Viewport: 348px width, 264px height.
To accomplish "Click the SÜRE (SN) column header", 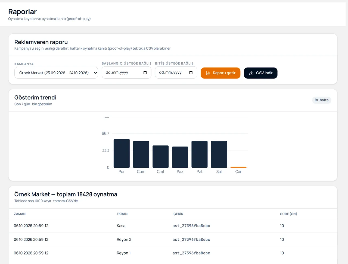I will [288, 214].
